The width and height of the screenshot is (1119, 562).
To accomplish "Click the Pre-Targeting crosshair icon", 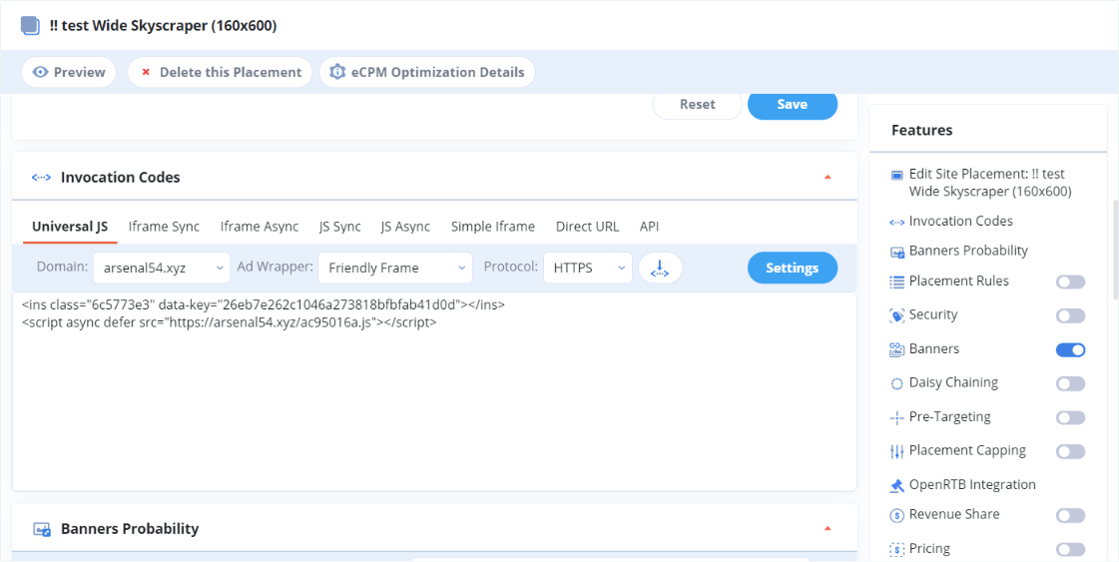I will (x=896, y=417).
